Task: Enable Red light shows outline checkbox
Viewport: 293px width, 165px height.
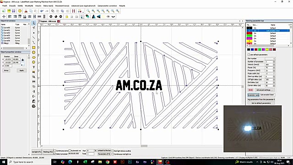Action: (113, 151)
